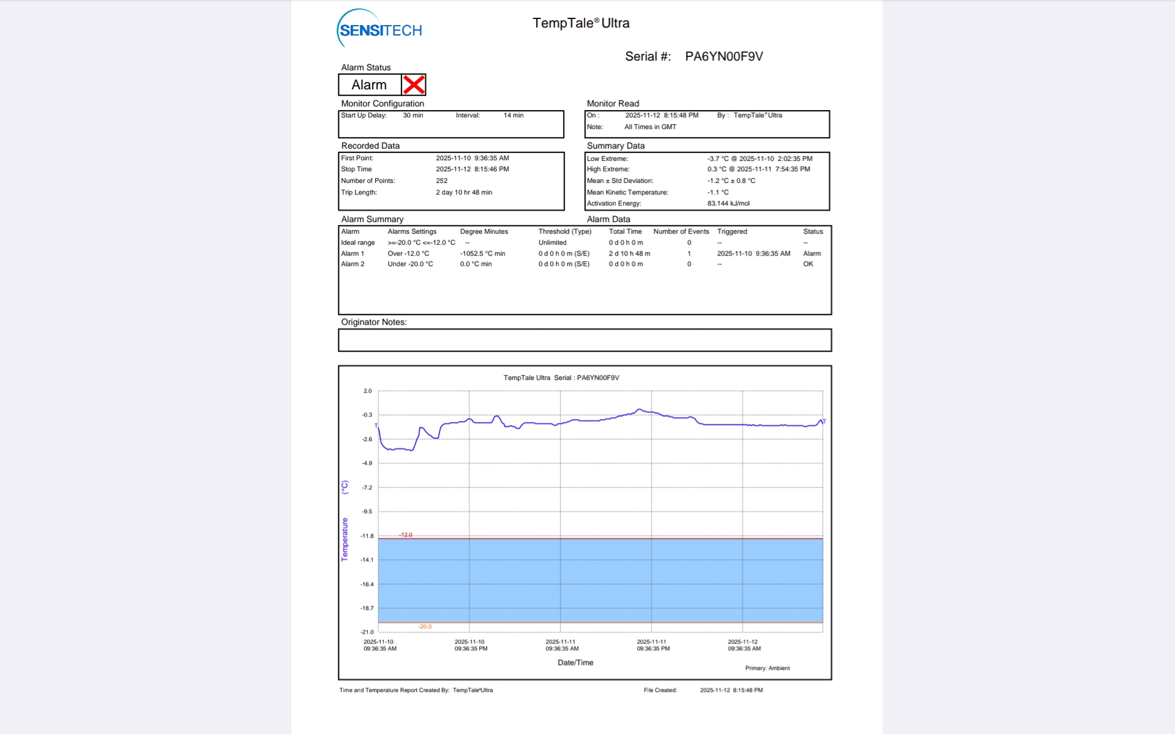Click the red X alarm icon

pyautogui.click(x=414, y=85)
